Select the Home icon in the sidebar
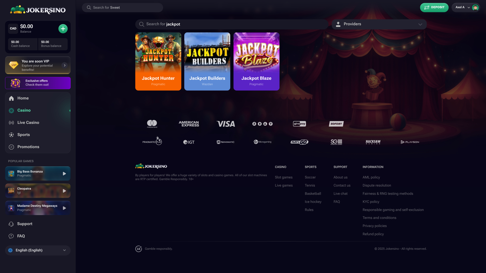Screen dimensions: 486x273 pyautogui.click(x=11, y=98)
